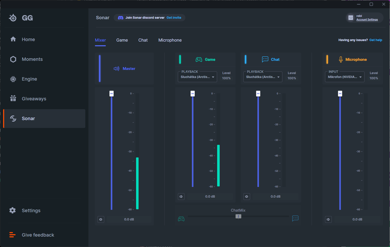The image size is (390, 247).
Task: Open the Moments section
Action: (44, 59)
